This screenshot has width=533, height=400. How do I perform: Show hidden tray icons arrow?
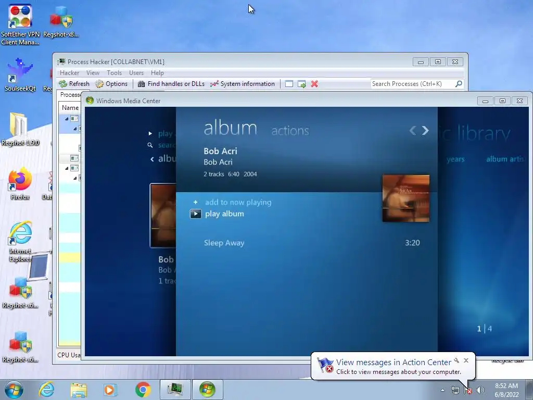[x=442, y=390]
